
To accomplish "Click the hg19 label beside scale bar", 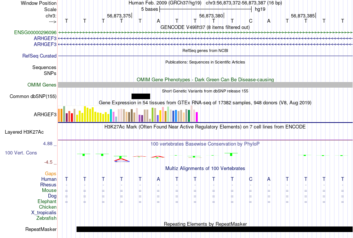I will (260, 9).
